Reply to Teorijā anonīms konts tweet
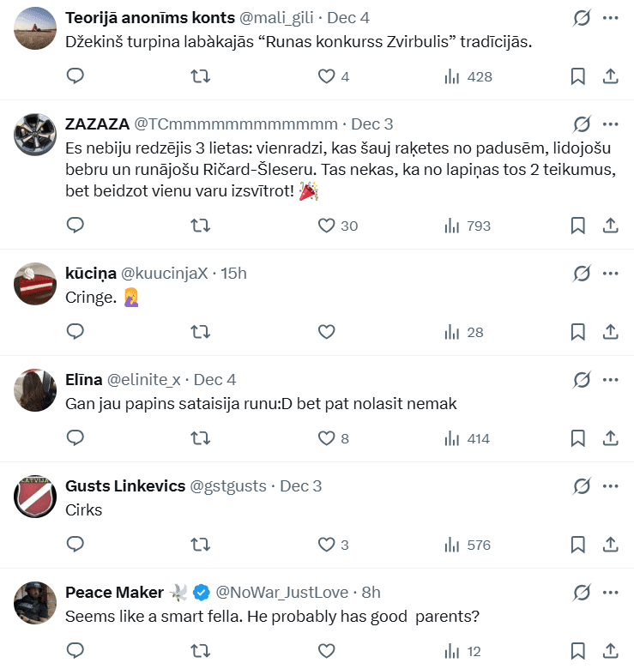This screenshot has height=669, width=634. tap(75, 76)
